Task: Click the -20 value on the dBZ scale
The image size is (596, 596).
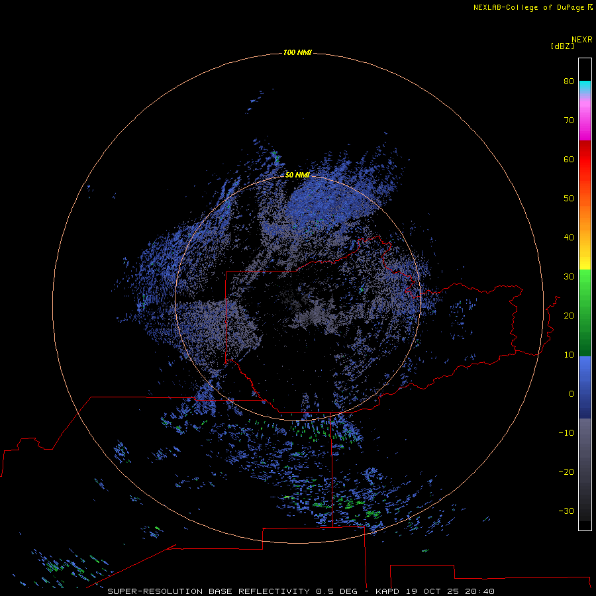Action: click(x=566, y=472)
